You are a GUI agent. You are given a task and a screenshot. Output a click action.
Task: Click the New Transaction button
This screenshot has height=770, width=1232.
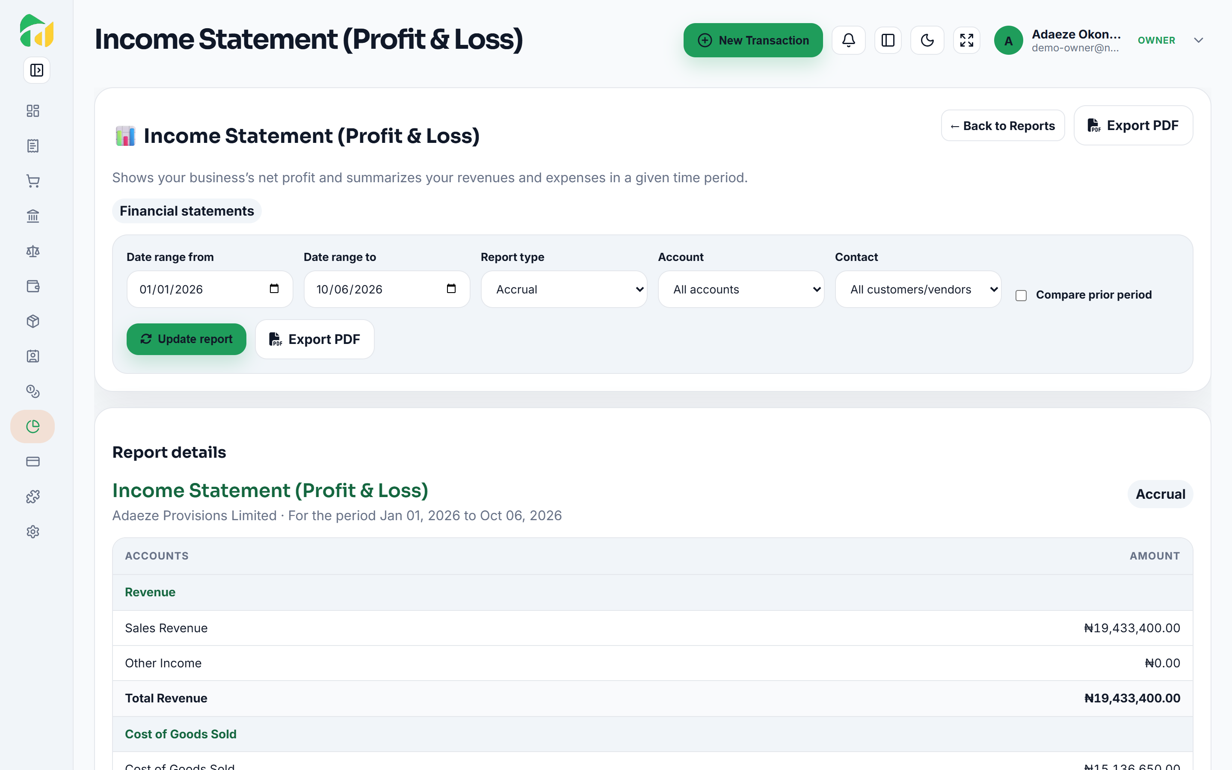click(753, 40)
